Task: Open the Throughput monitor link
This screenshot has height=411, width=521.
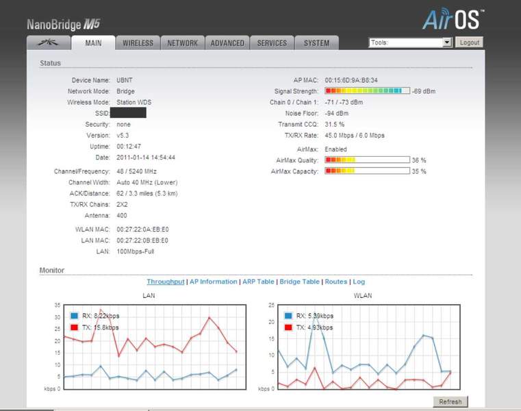Action: click(x=166, y=282)
